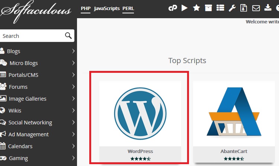Click the AbanteCart star rating
Image resolution: width=279 pixels, height=166 pixels.
click(x=234, y=159)
